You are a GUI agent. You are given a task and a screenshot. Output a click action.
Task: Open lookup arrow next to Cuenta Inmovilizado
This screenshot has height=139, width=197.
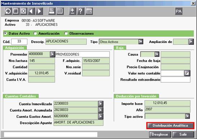(x=100, y=104)
